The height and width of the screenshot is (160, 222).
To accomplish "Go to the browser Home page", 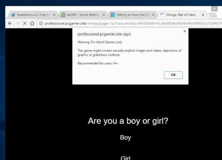I will pos(32,23).
